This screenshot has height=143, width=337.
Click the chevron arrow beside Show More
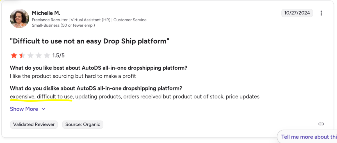(x=44, y=109)
